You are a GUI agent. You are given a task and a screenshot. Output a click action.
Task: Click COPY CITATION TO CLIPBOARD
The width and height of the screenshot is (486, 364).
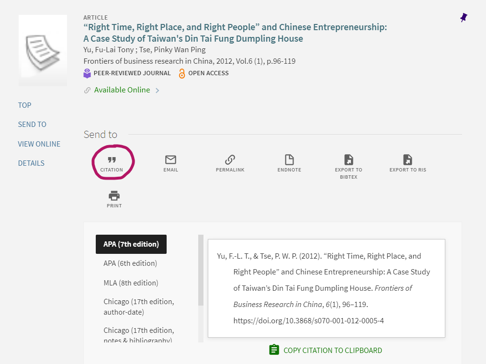(x=333, y=350)
